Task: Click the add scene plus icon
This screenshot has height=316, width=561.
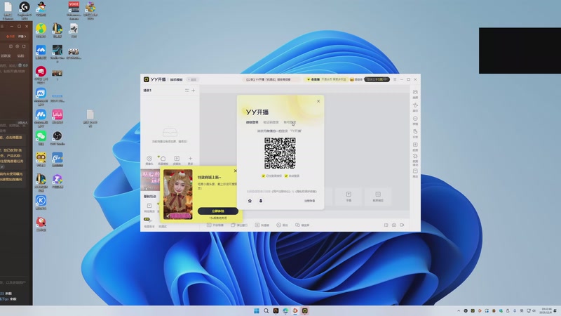Action: [x=194, y=91]
